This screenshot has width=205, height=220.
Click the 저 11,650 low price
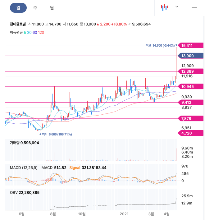tap(71, 24)
